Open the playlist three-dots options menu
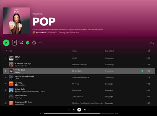The image size is (157, 116). pyautogui.click(x=41, y=43)
